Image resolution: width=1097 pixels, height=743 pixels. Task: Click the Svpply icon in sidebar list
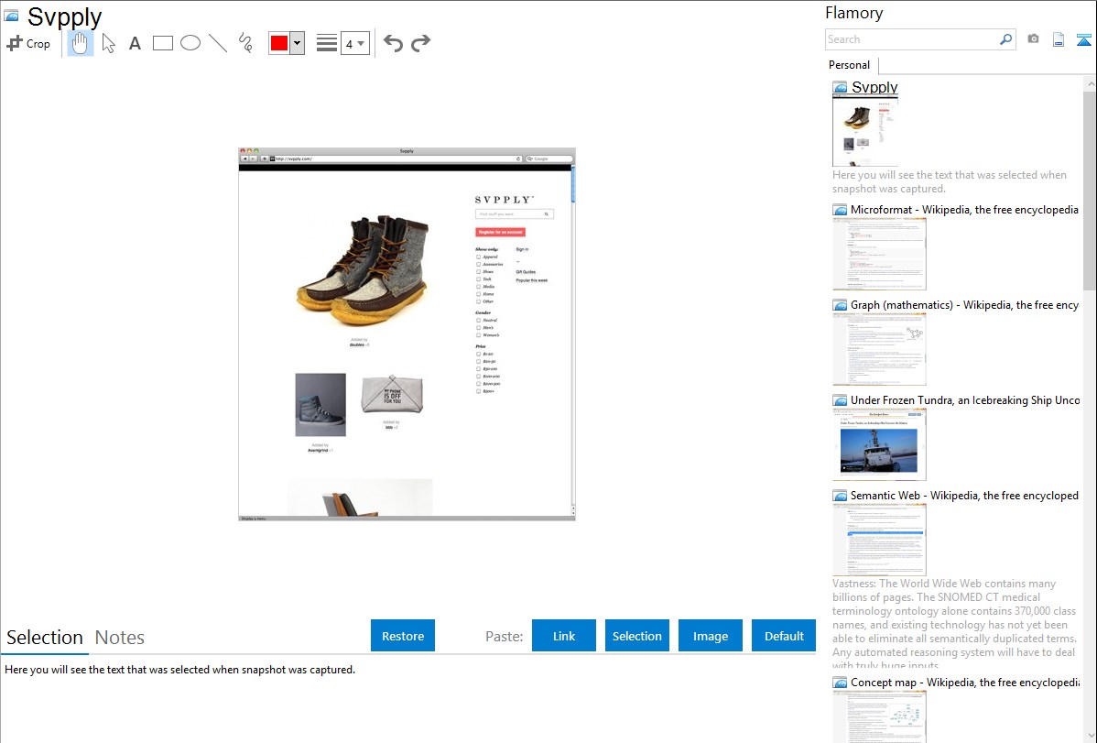(840, 88)
